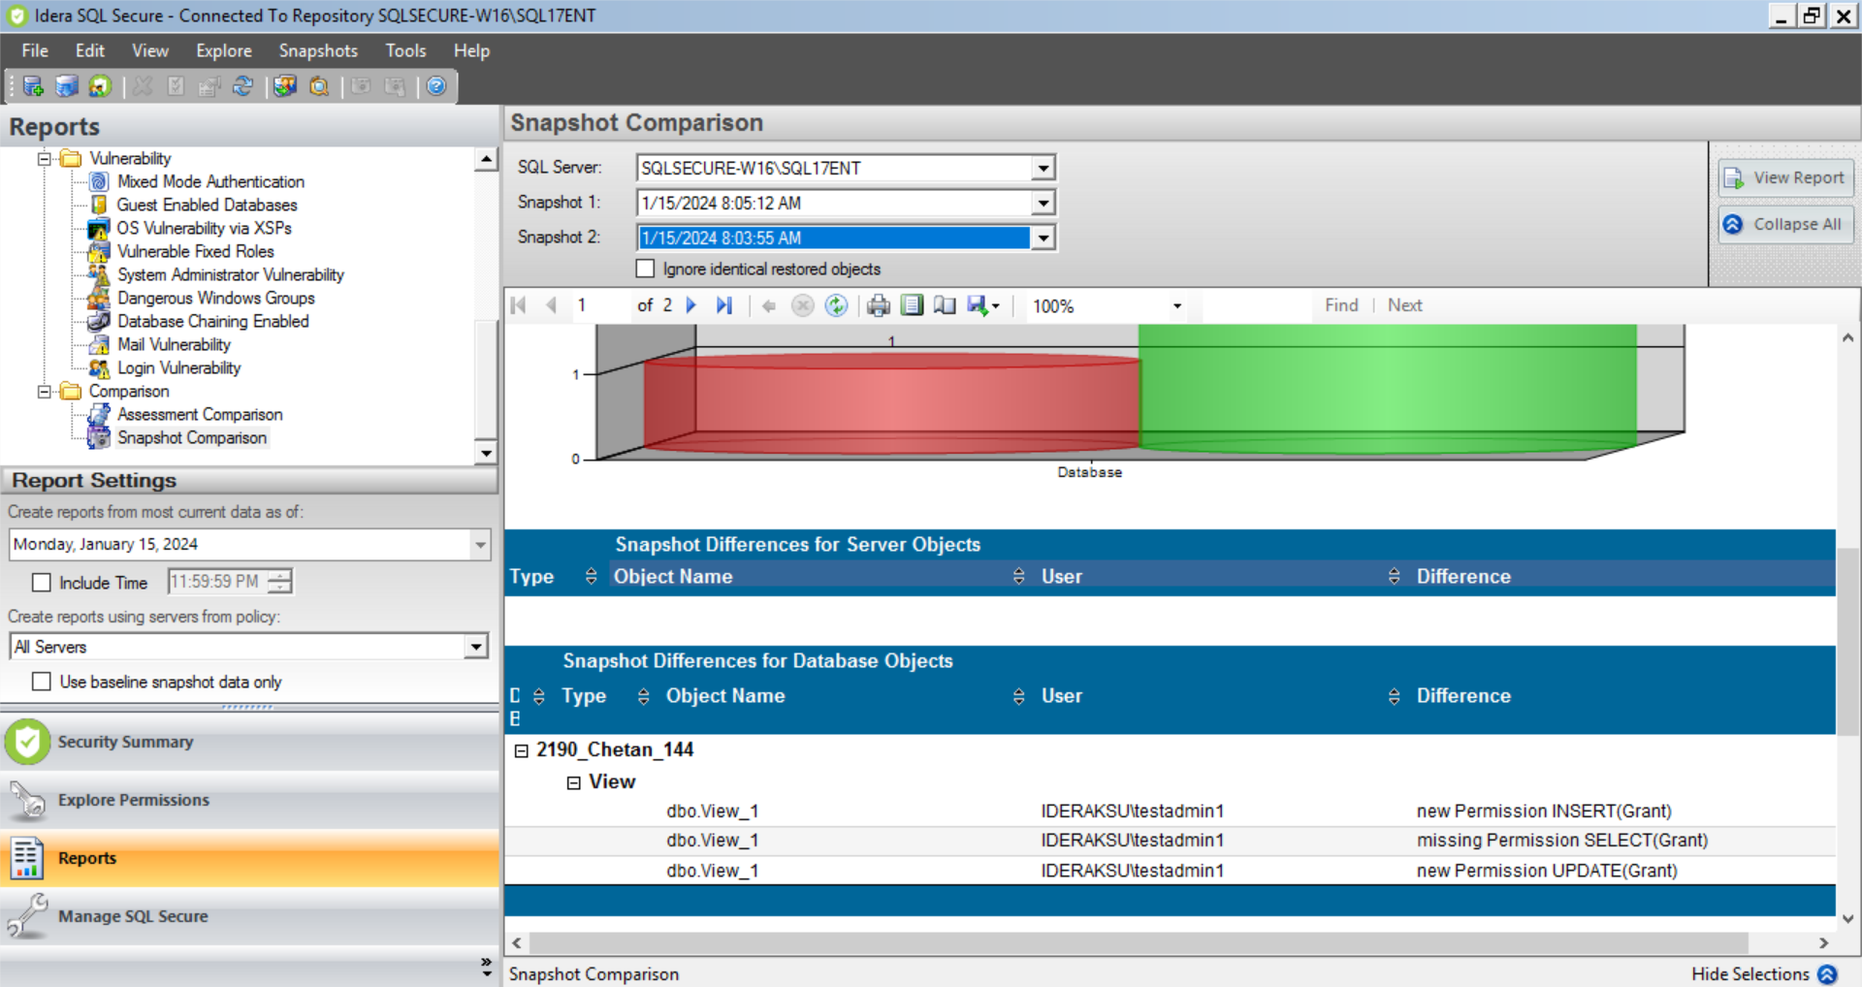Click the View Report button
Image resolution: width=1862 pixels, height=987 pixels.
tap(1785, 178)
